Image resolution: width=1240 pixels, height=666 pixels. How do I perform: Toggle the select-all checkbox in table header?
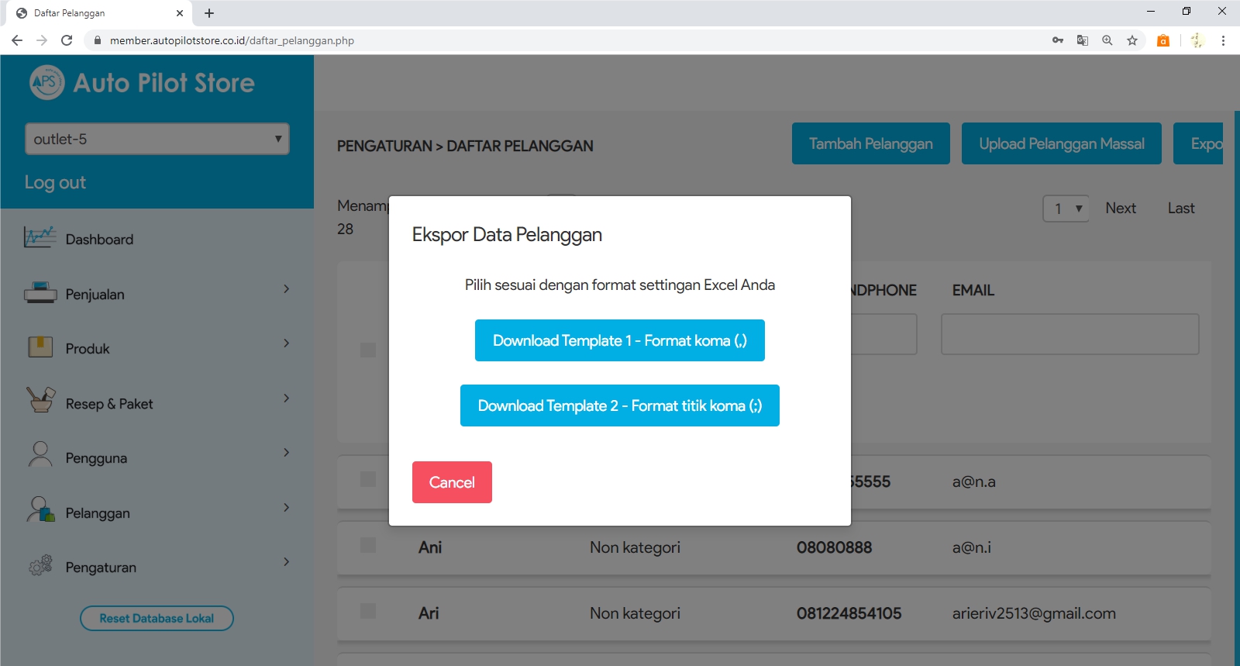point(368,350)
